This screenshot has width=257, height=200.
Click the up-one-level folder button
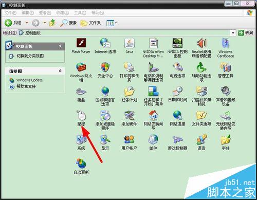coord(52,23)
